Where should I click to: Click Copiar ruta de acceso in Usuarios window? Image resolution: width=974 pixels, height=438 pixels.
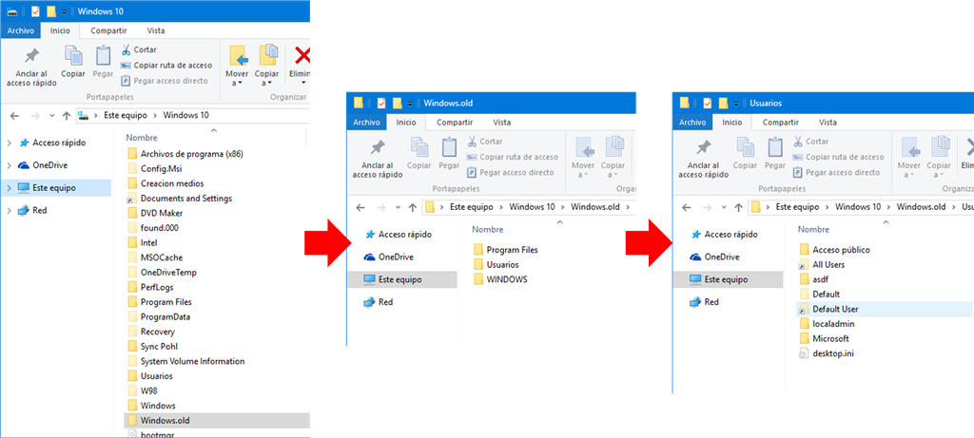tap(838, 157)
